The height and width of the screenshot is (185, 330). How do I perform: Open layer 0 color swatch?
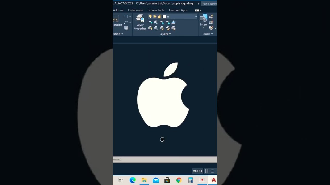(x=164, y=17)
